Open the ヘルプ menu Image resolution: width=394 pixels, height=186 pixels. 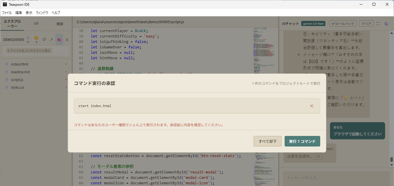[56, 13]
